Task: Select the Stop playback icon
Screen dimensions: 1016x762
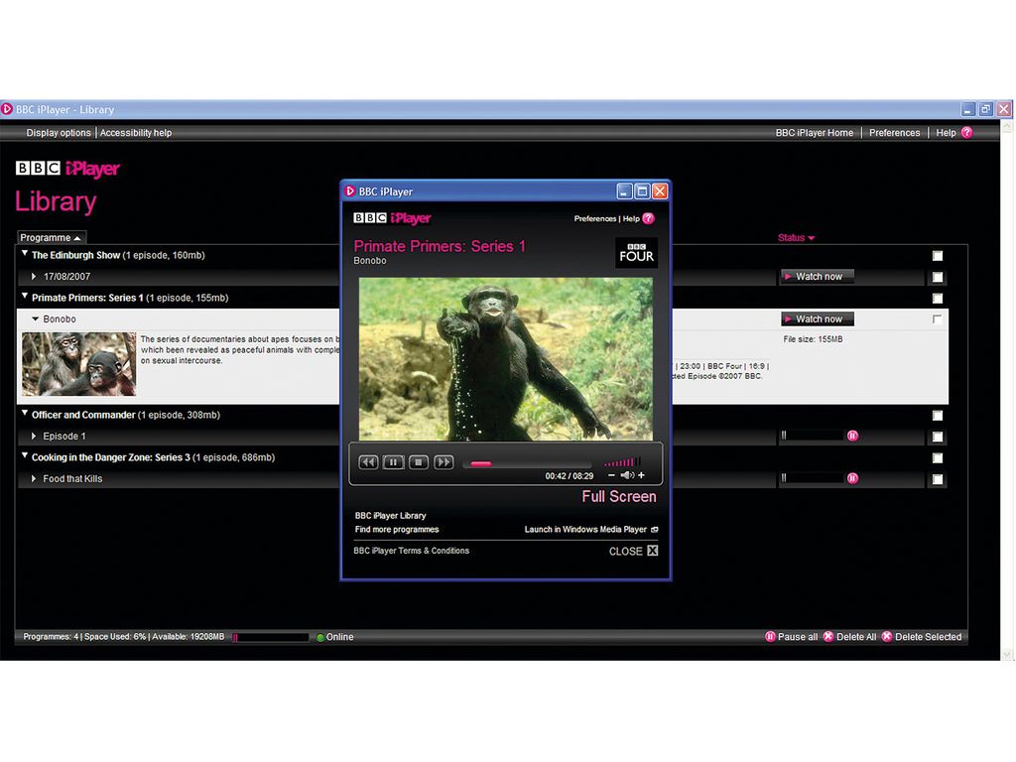Action: coord(418,462)
